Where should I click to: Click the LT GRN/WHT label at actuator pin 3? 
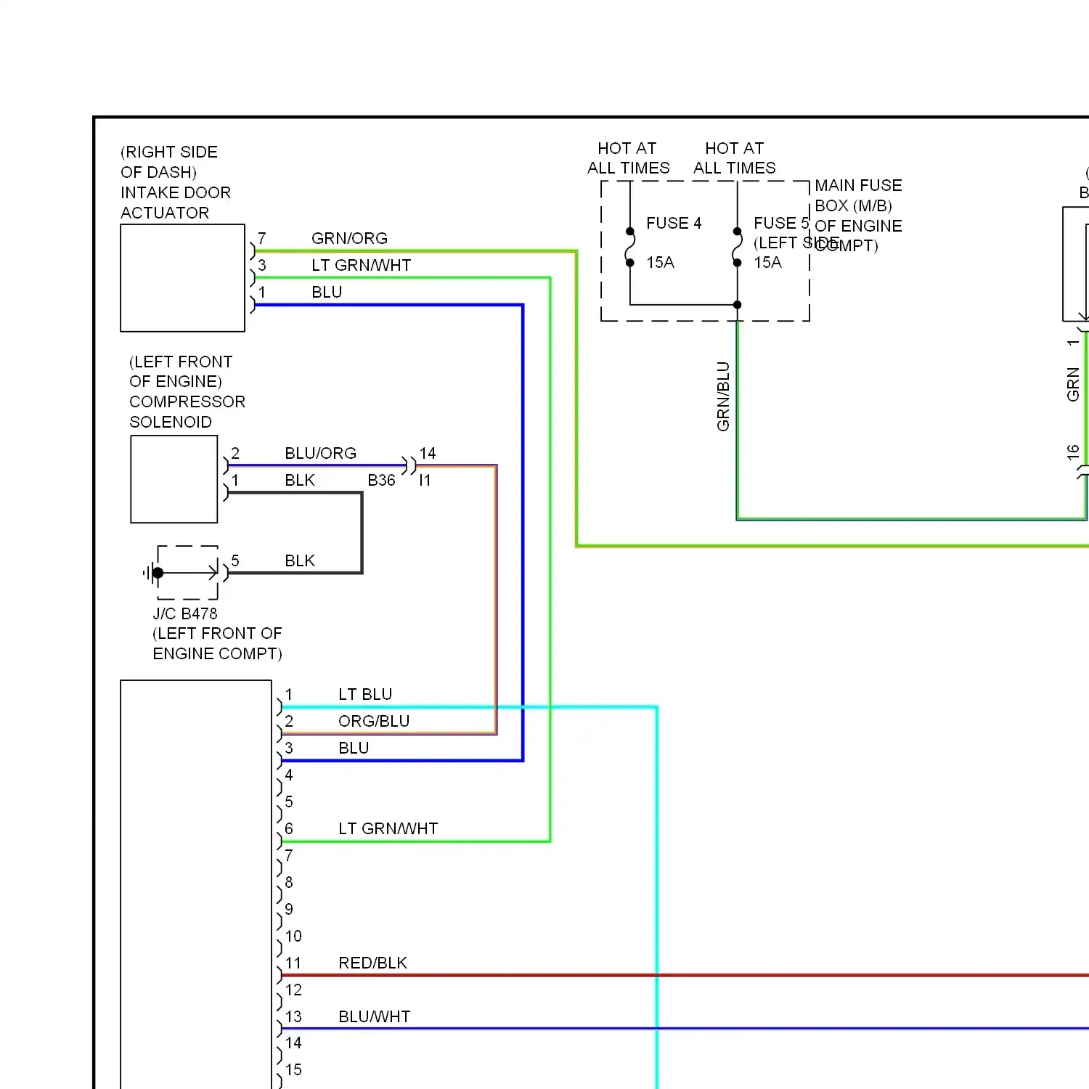tap(362, 265)
